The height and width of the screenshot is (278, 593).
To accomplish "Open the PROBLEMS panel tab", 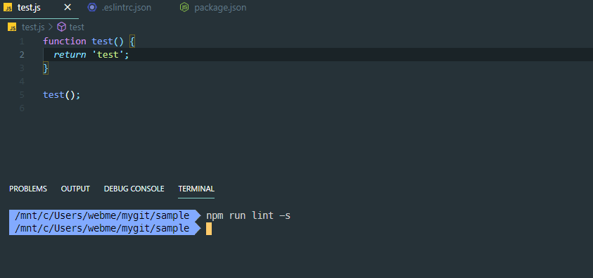I will click(x=28, y=189).
